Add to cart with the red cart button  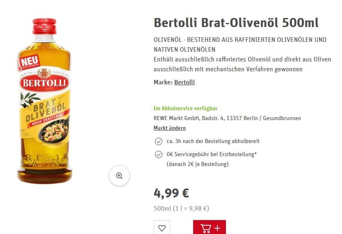tap(210, 227)
